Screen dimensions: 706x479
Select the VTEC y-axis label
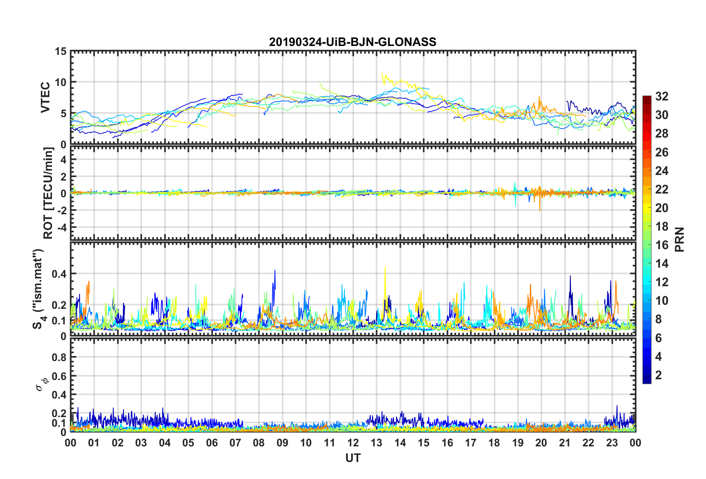coord(45,98)
